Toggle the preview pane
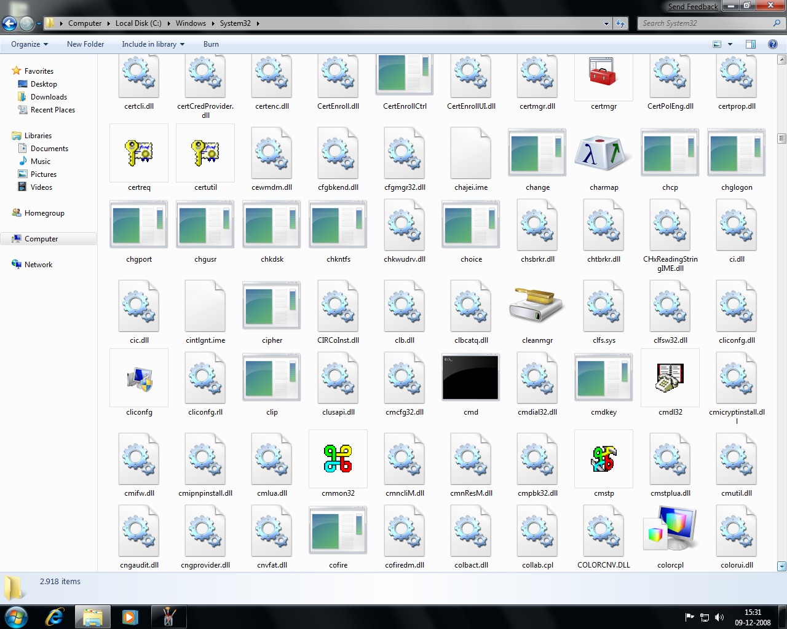787x629 pixels. [x=750, y=44]
